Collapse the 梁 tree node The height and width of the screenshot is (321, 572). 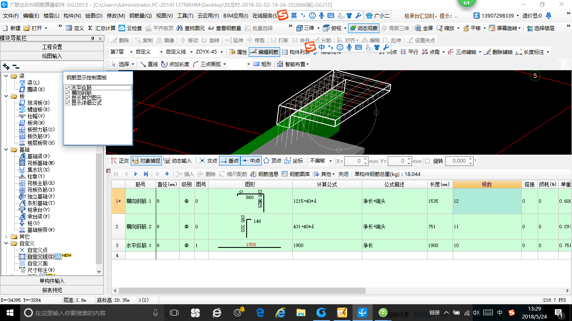(x=6, y=76)
